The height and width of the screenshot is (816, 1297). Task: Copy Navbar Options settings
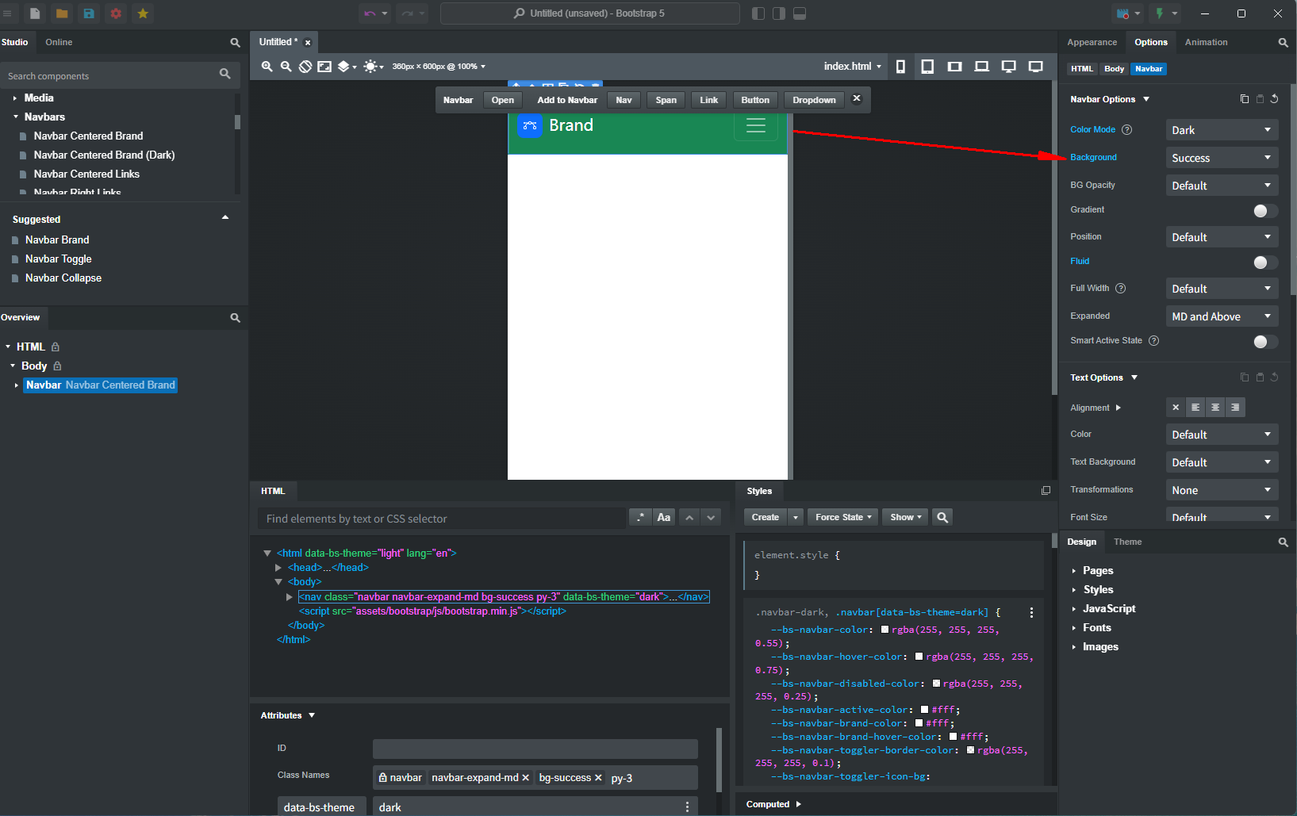point(1245,99)
